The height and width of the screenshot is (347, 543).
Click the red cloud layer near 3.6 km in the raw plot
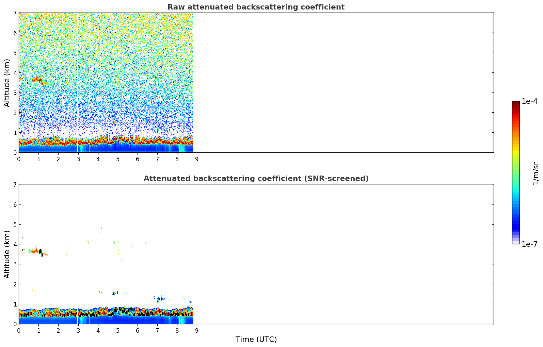point(35,80)
